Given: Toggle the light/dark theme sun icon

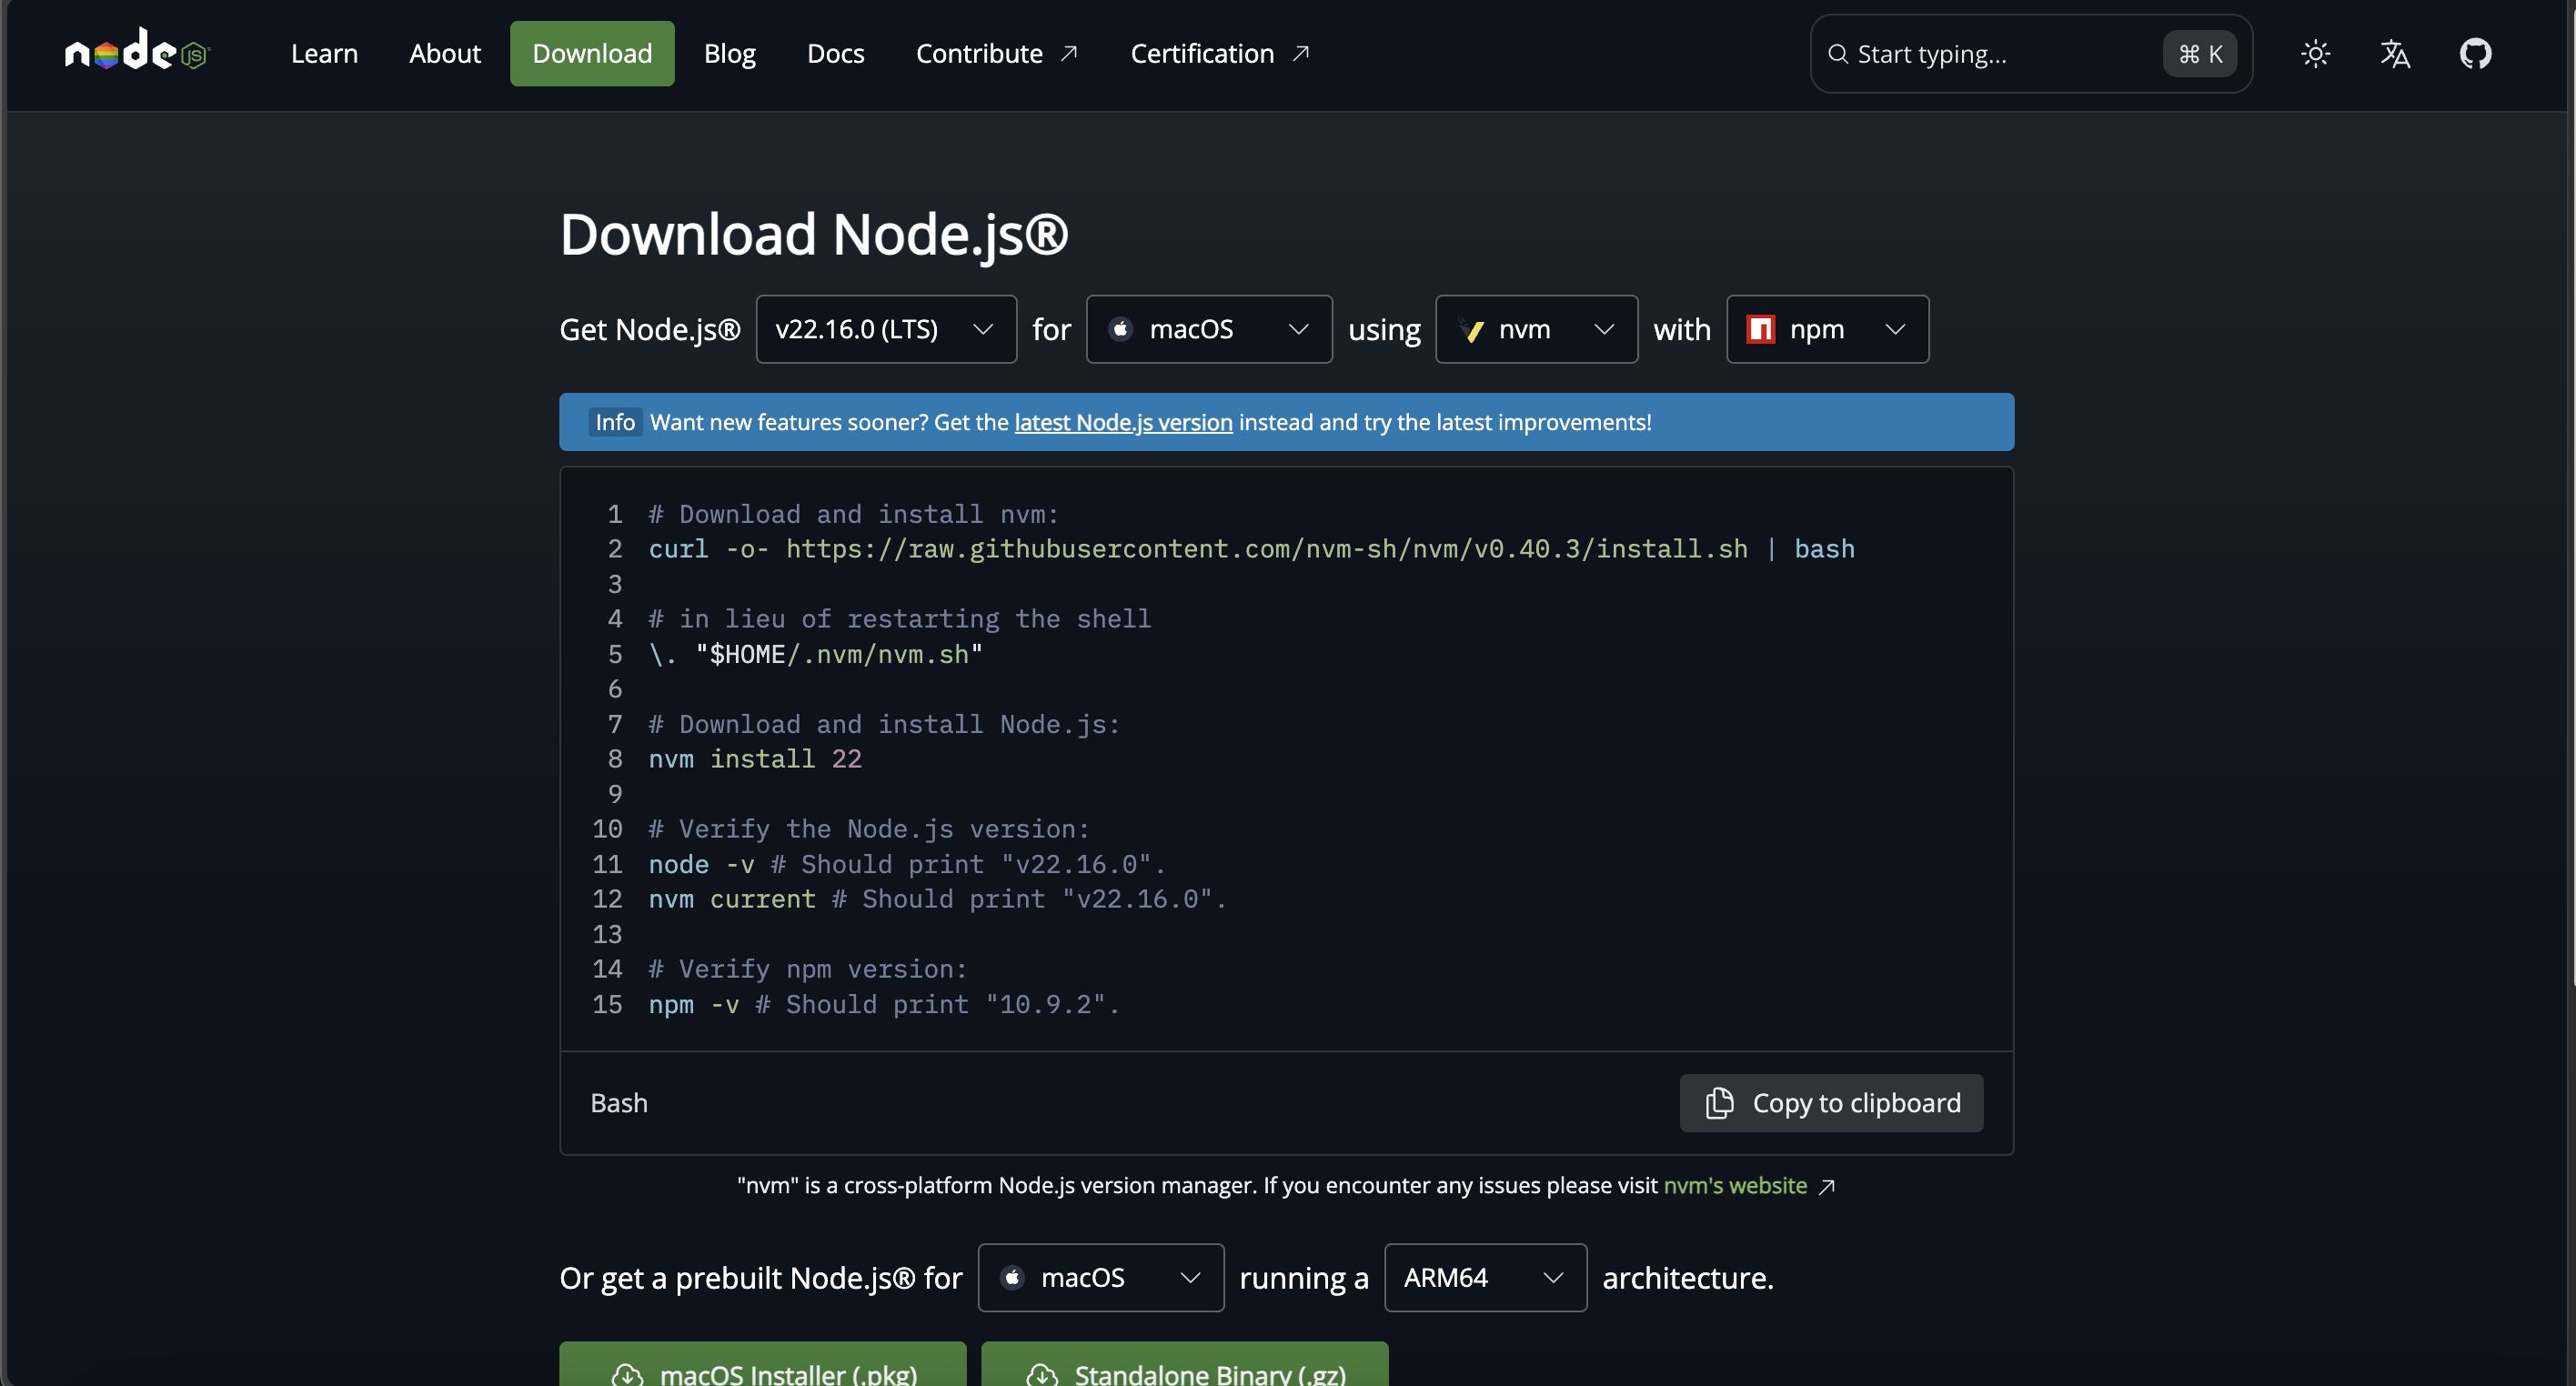Looking at the screenshot, I should click(2315, 54).
